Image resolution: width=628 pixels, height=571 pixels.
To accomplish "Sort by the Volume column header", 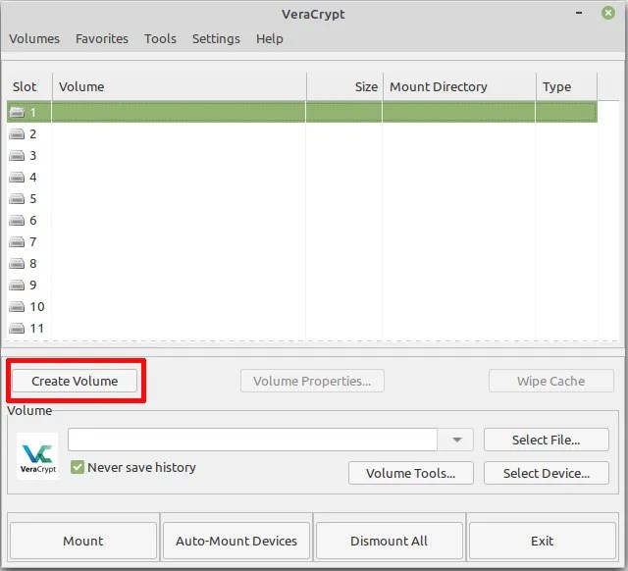I will coord(179,86).
